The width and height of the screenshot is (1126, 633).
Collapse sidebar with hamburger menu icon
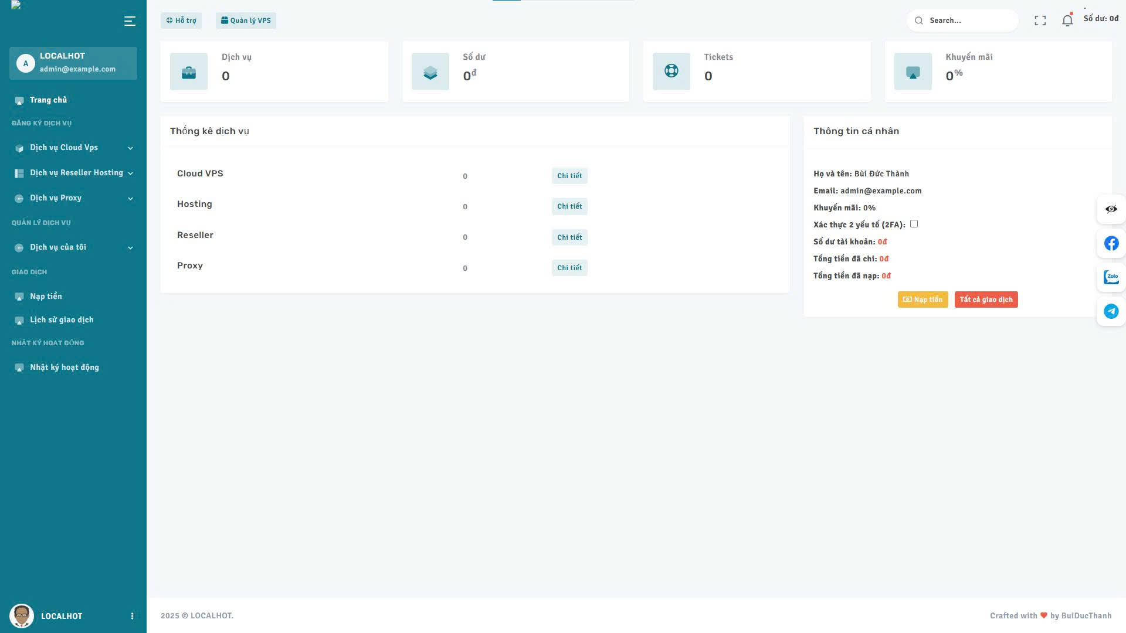[x=130, y=21]
